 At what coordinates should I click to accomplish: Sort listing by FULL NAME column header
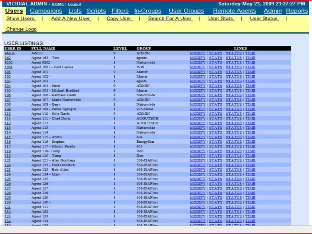[x=43, y=48]
